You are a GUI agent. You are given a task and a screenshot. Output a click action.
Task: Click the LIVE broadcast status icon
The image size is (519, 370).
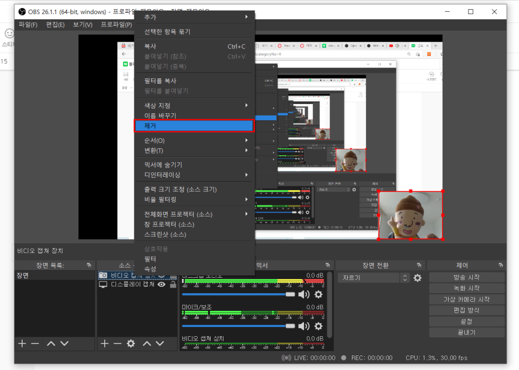coord(286,358)
